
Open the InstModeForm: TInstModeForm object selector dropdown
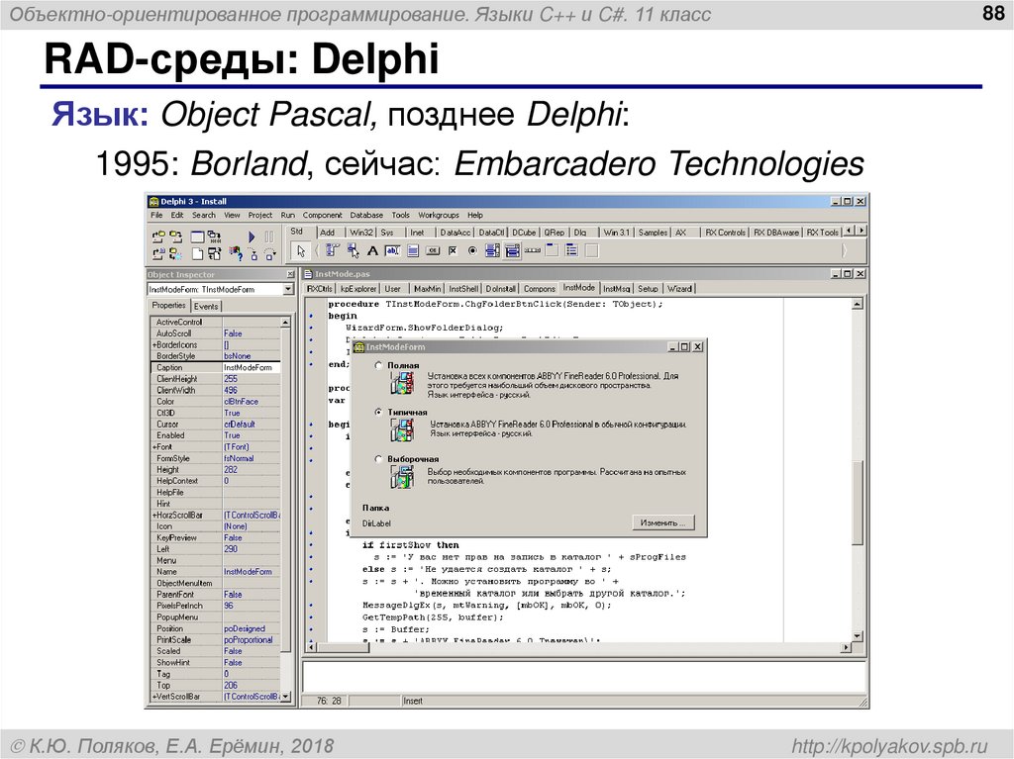click(288, 289)
